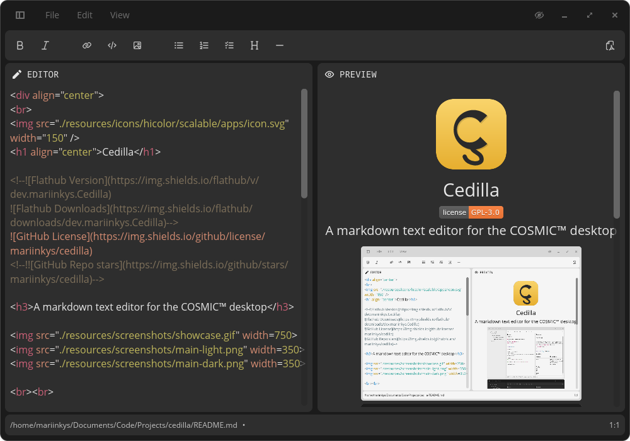630x441 pixels.
Task: Insert a checklist
Action: coord(229,45)
